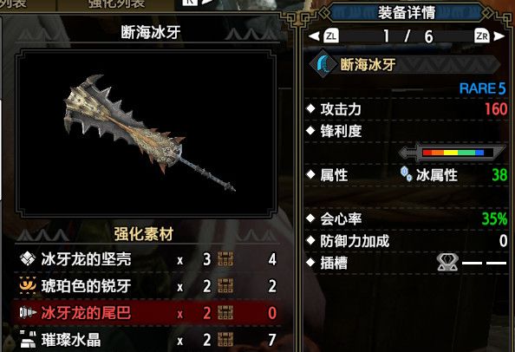Click the ZL previous-page button icon
The image size is (515, 352).
(330, 36)
